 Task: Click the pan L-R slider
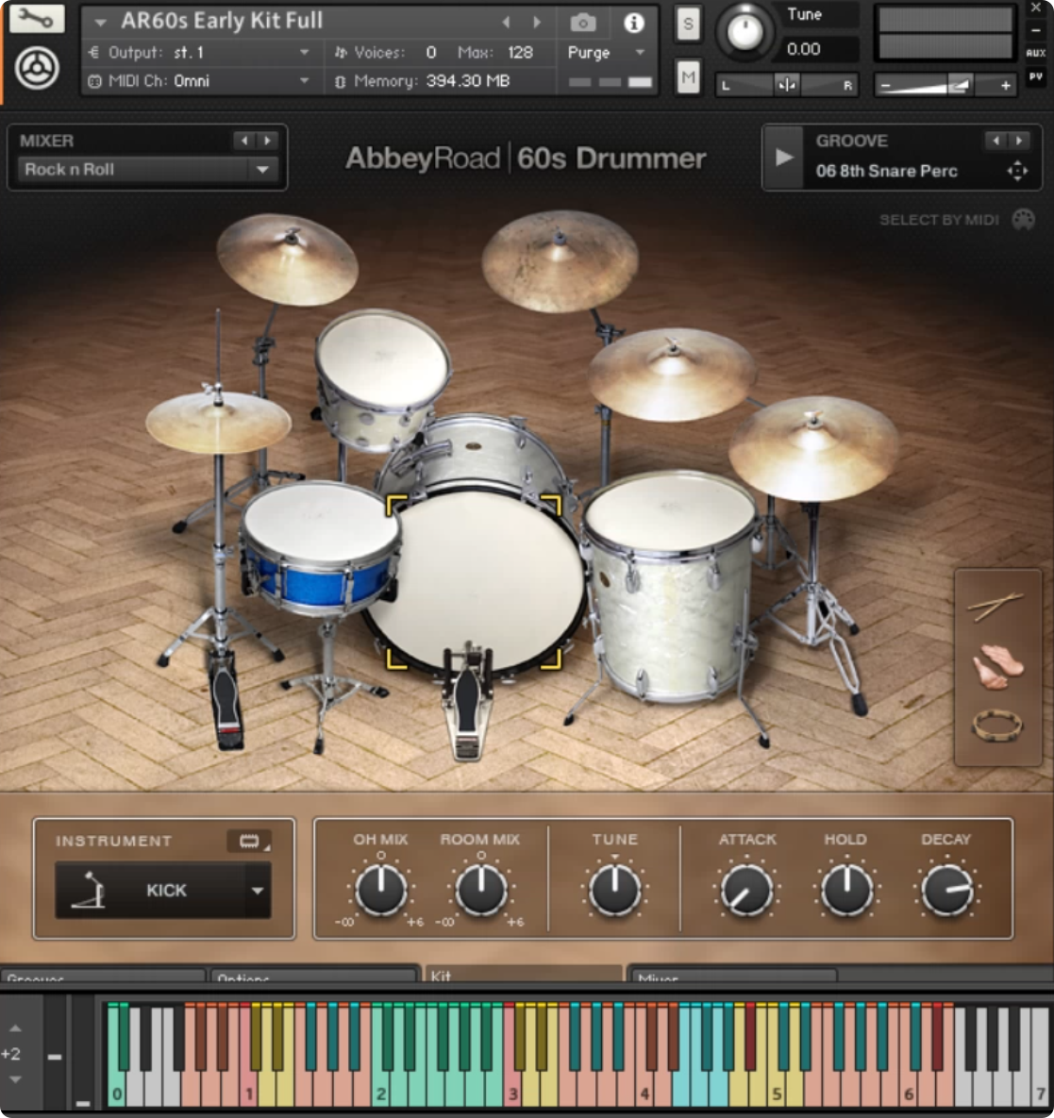(x=786, y=85)
